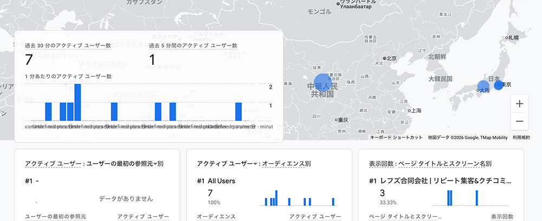
Task: Click the データがありません message
Action: [126, 199]
